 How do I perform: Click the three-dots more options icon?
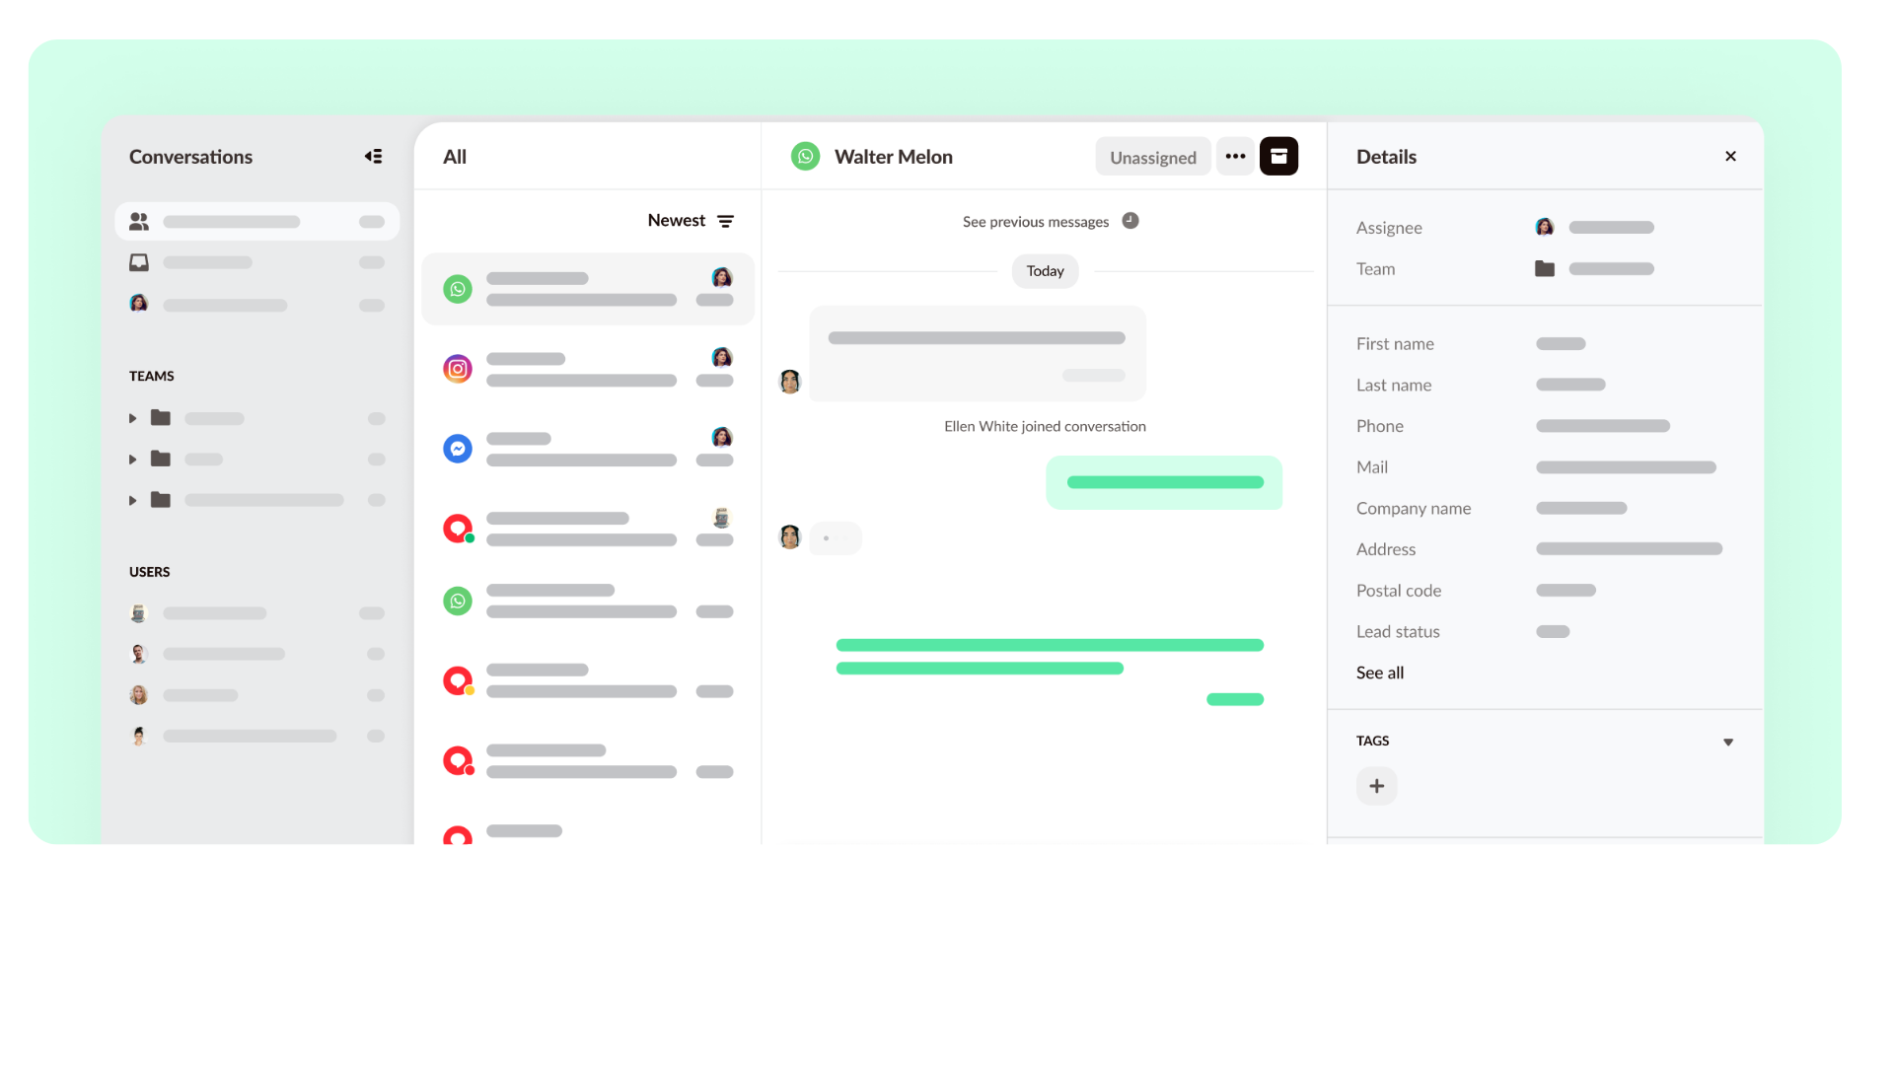(1234, 156)
